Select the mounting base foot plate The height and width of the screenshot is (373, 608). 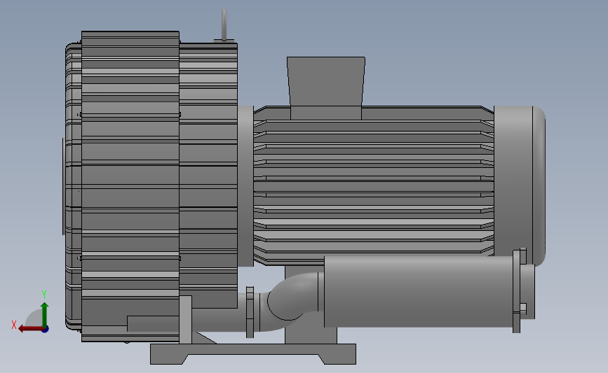(x=253, y=353)
